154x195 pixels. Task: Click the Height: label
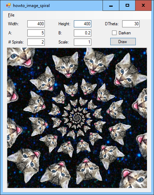tap(64, 24)
